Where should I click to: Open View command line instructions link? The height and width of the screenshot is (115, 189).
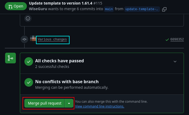100,106
